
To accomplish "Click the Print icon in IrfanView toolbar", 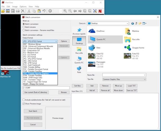I will coord(18,11).
